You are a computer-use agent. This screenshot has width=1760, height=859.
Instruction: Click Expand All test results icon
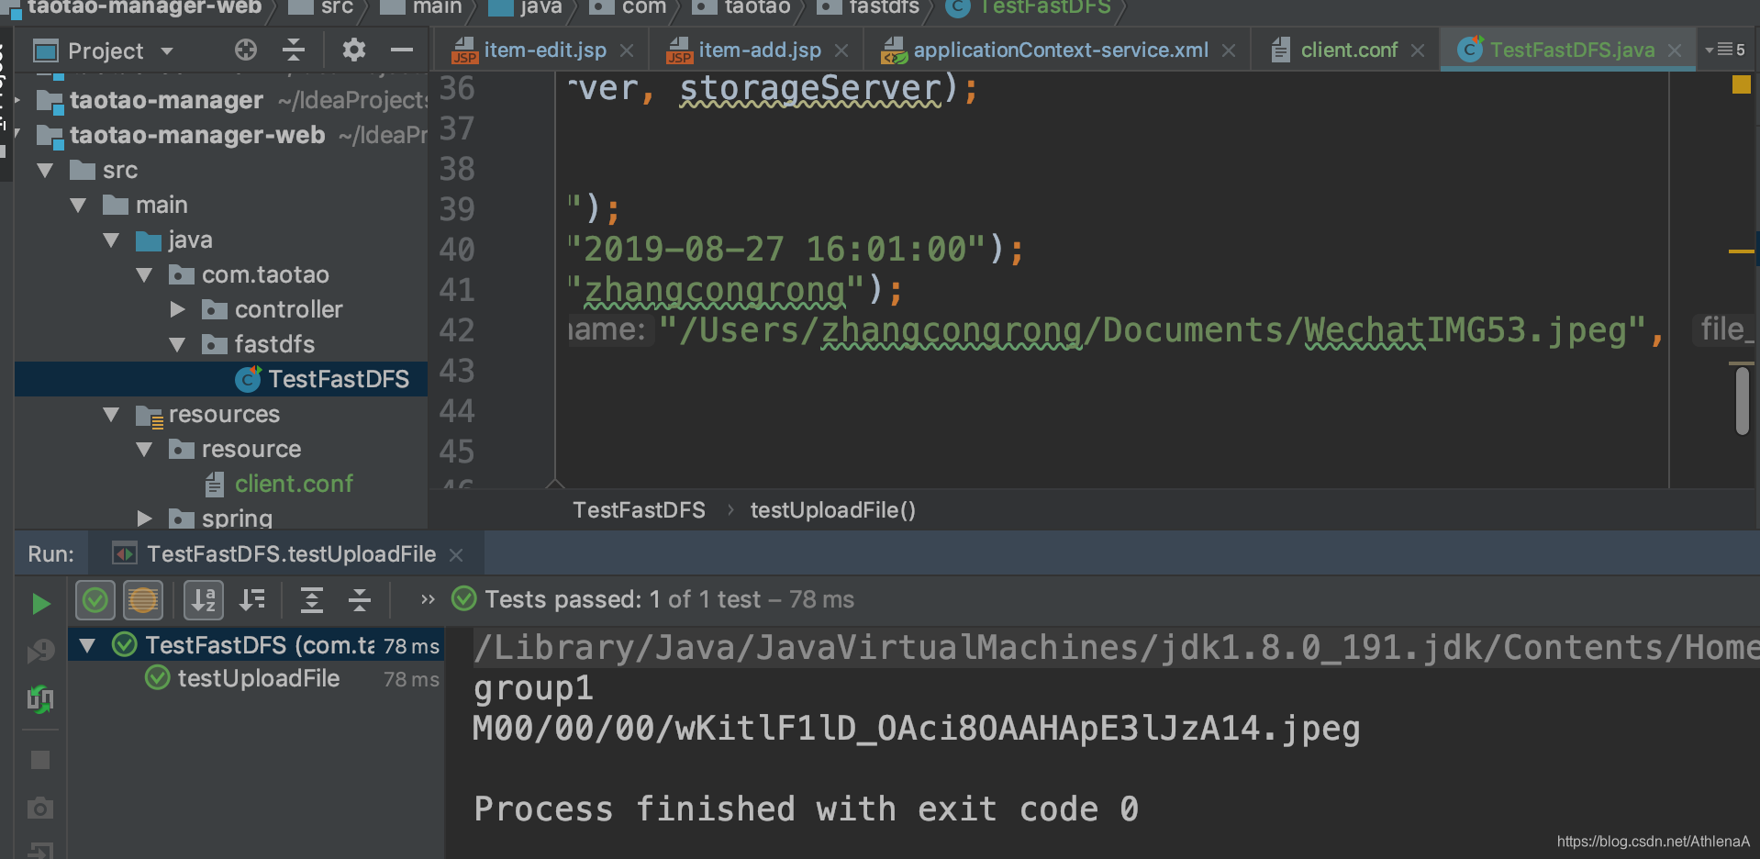312,600
